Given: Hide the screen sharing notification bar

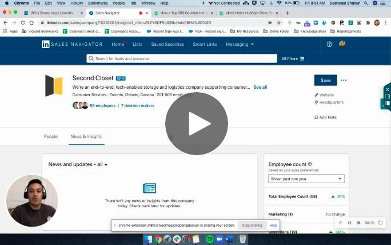Looking at the screenshot, I should 273,226.
